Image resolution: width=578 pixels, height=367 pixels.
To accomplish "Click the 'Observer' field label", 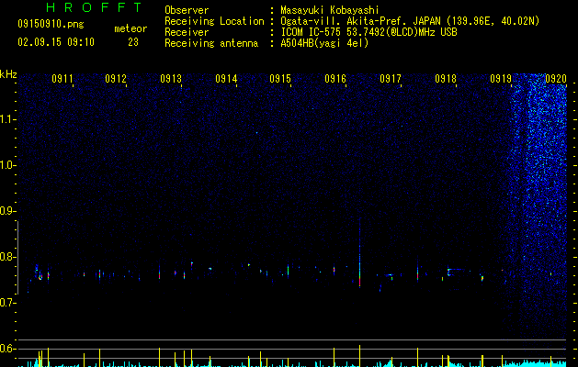I will coord(187,10).
